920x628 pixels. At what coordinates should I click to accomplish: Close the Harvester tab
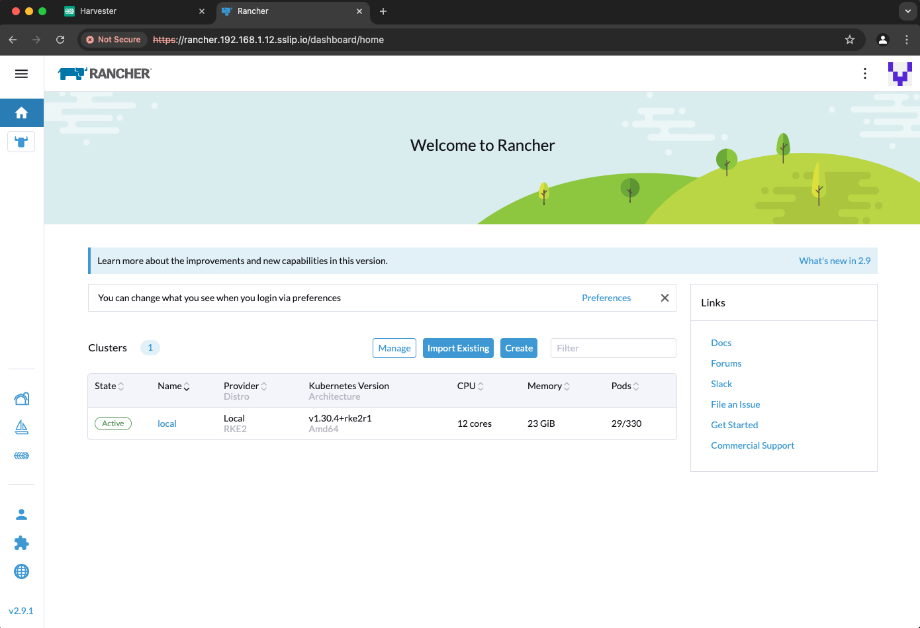click(202, 11)
